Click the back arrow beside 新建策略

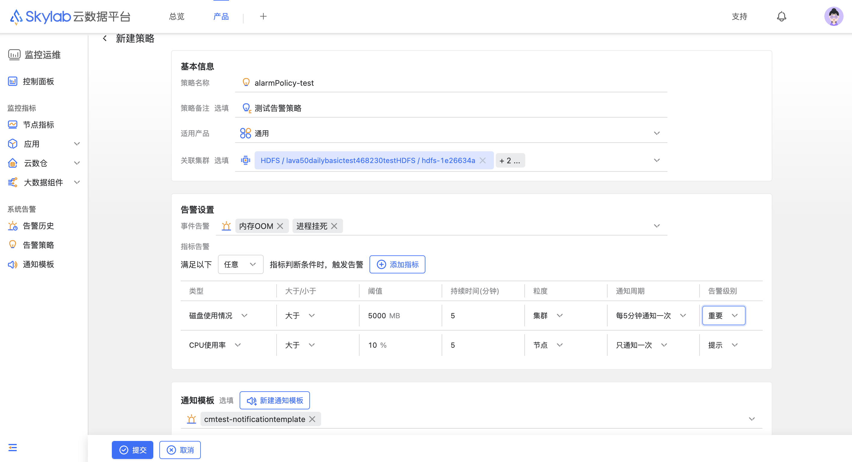tap(105, 38)
